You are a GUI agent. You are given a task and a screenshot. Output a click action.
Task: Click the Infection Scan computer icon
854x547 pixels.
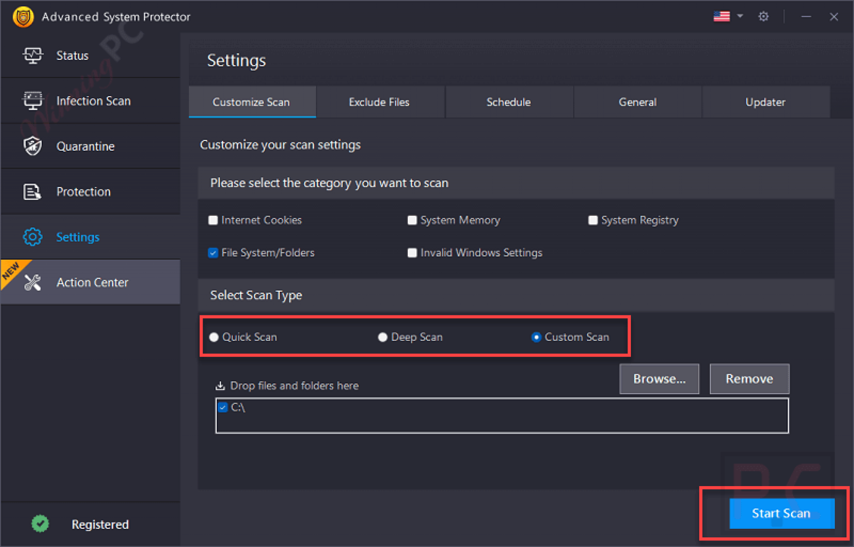(x=33, y=101)
